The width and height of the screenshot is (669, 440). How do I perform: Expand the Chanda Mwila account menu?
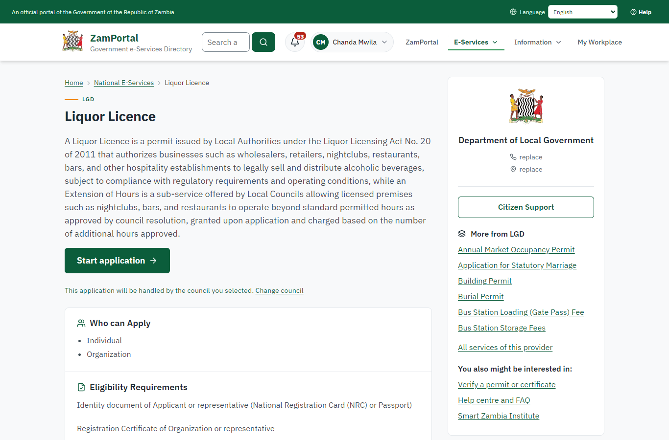[352, 42]
